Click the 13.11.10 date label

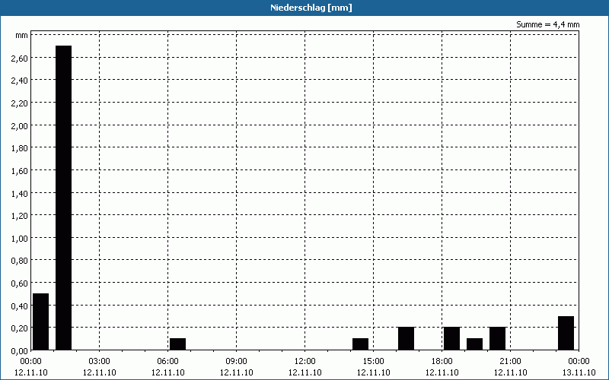[x=579, y=372]
